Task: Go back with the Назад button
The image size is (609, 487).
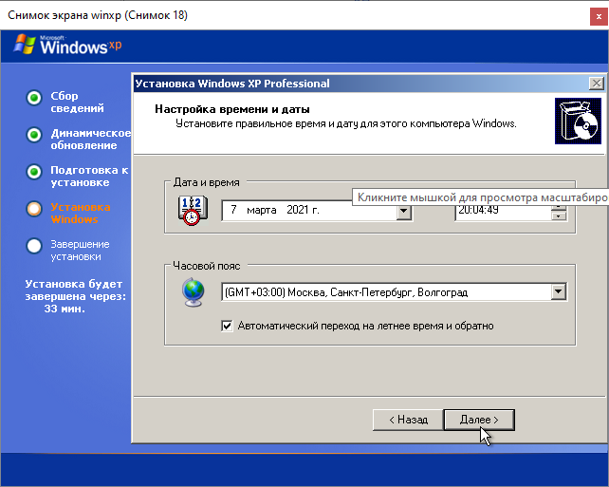Action: [x=408, y=420]
